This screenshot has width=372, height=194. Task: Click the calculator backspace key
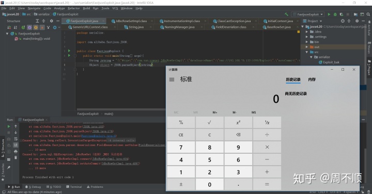coord(238,135)
